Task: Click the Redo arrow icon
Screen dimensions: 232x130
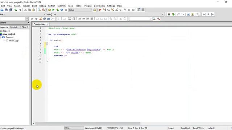Action: pyautogui.click(x=20, y=10)
